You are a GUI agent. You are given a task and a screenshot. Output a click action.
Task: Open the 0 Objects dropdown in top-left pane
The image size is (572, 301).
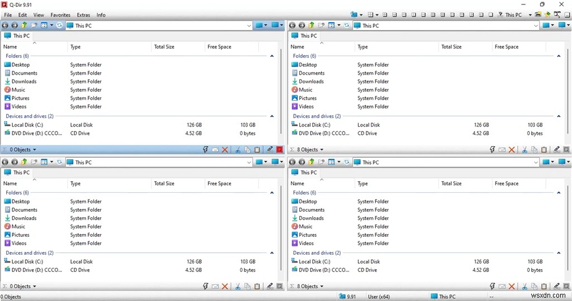(x=35, y=149)
